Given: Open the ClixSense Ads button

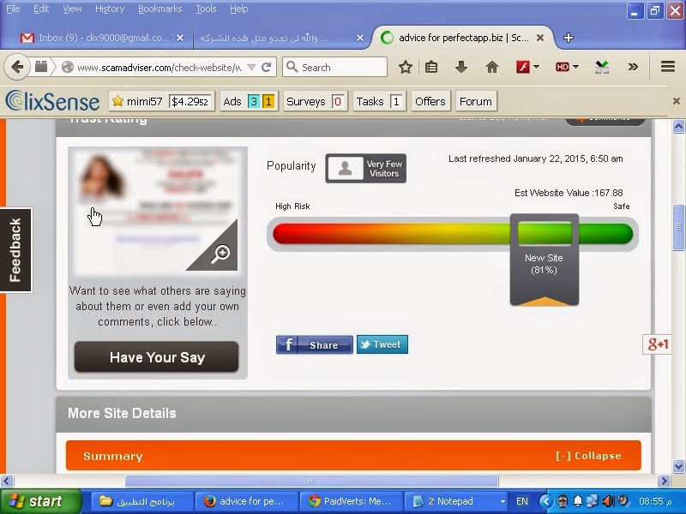Looking at the screenshot, I should pos(249,101).
